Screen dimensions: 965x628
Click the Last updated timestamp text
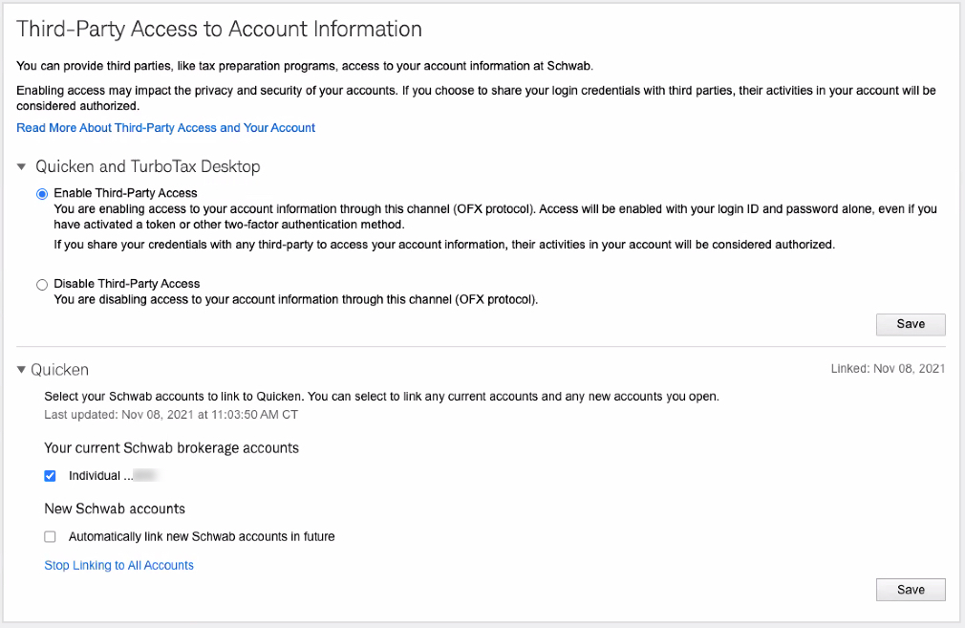tap(171, 415)
